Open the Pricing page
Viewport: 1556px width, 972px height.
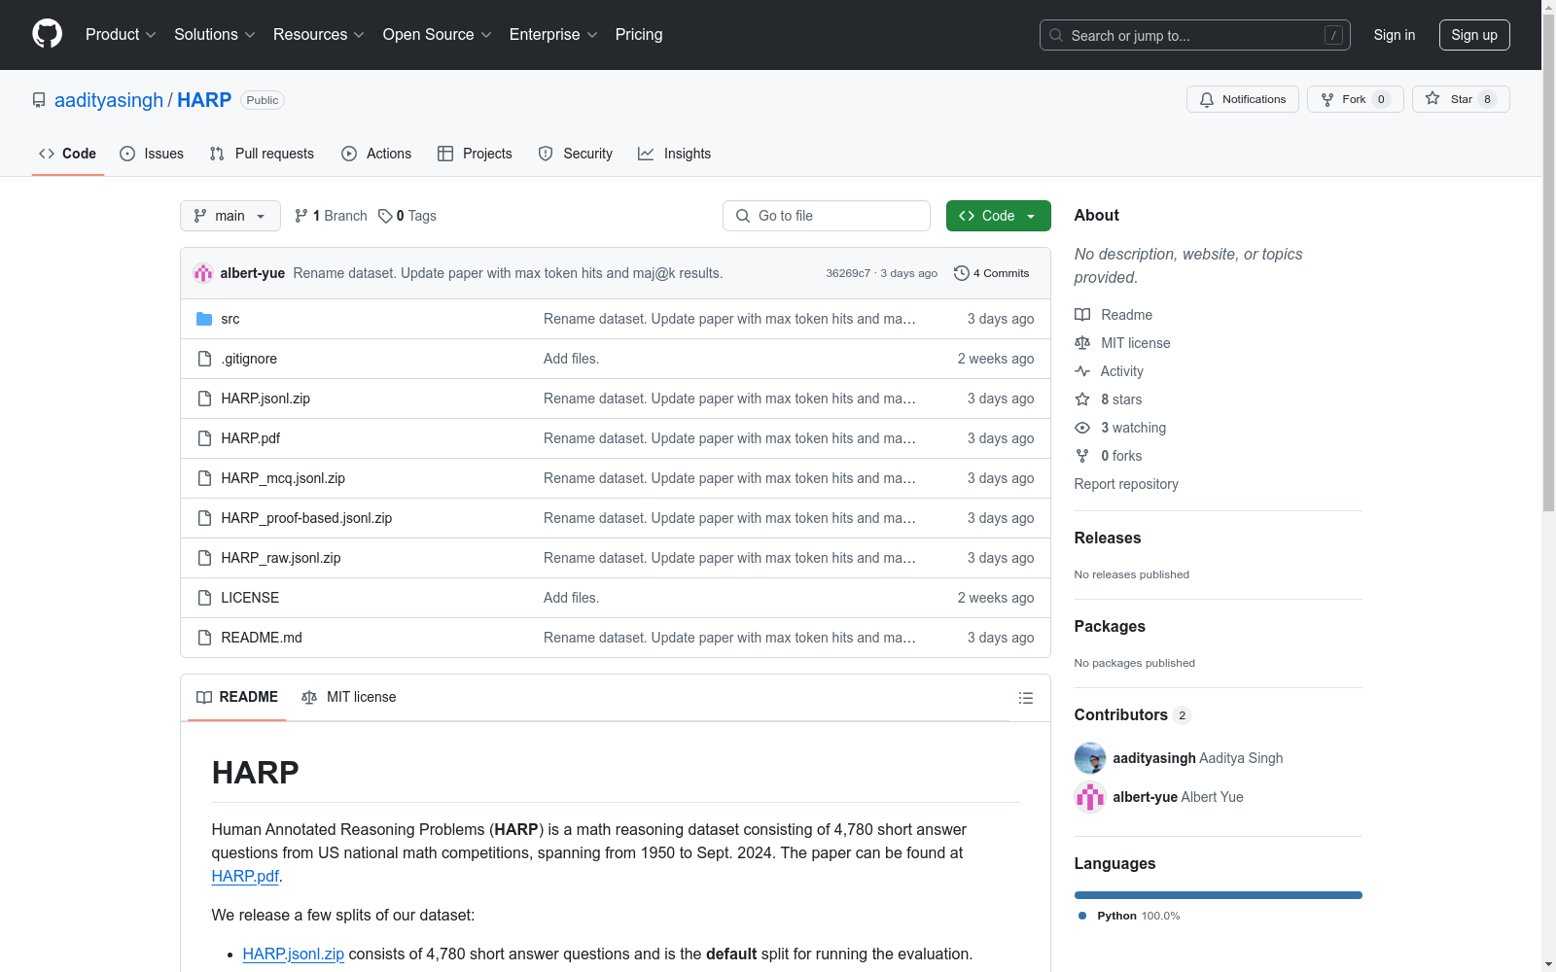pos(639,34)
